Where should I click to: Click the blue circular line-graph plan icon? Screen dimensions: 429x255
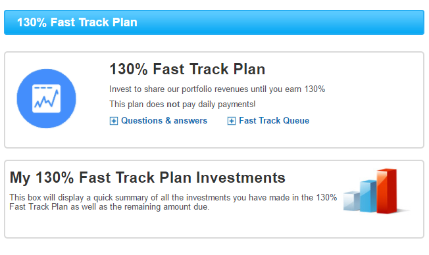click(46, 99)
